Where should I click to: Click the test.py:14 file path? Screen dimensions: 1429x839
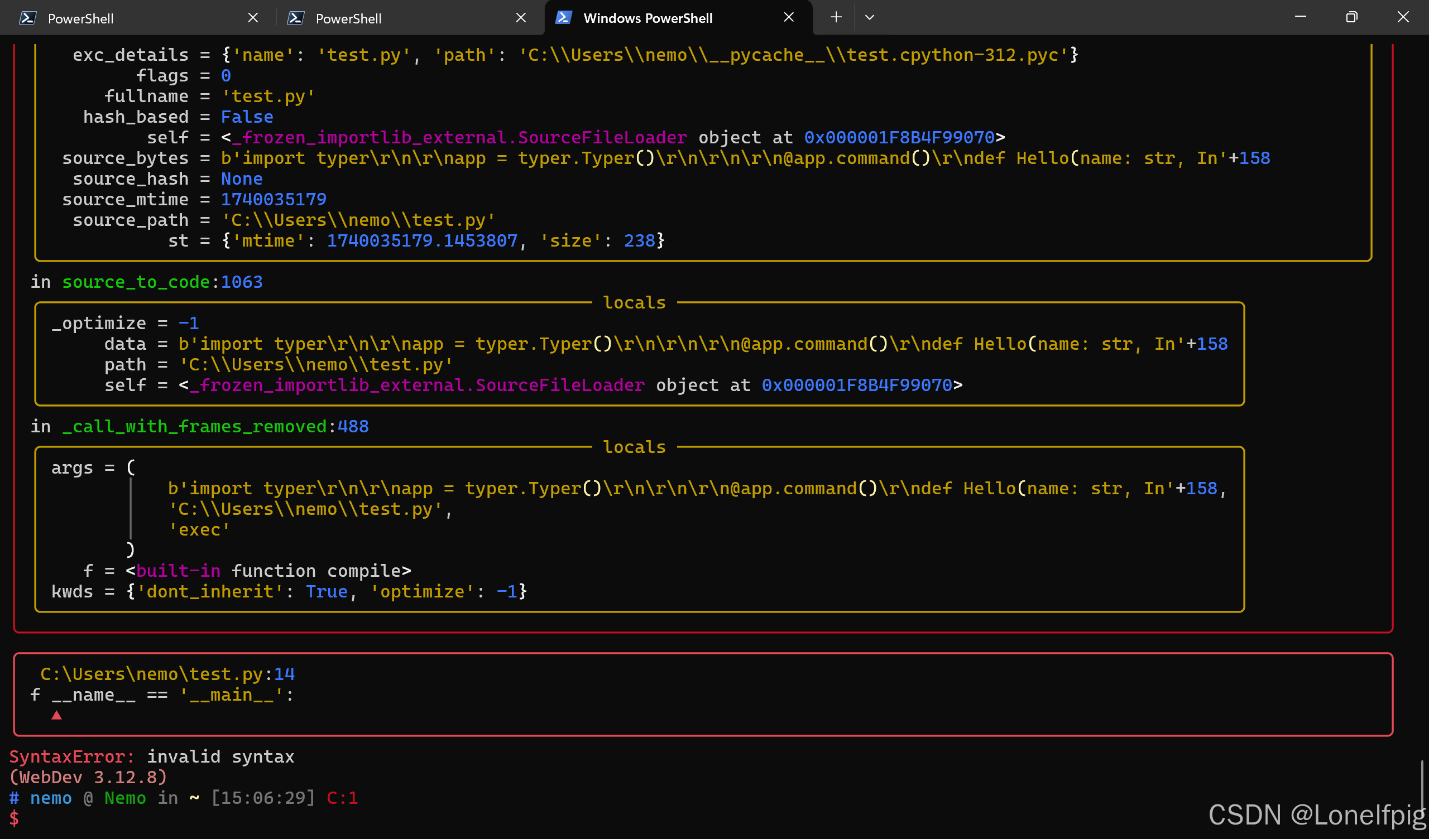click(167, 674)
